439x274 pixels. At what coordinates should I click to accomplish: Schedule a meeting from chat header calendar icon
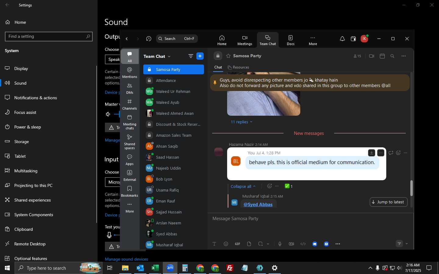pyautogui.click(x=382, y=56)
